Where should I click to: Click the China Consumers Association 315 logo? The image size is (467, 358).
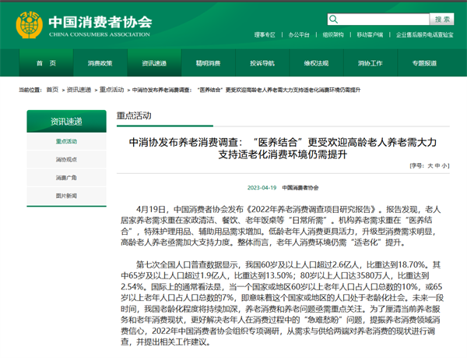[29, 25]
